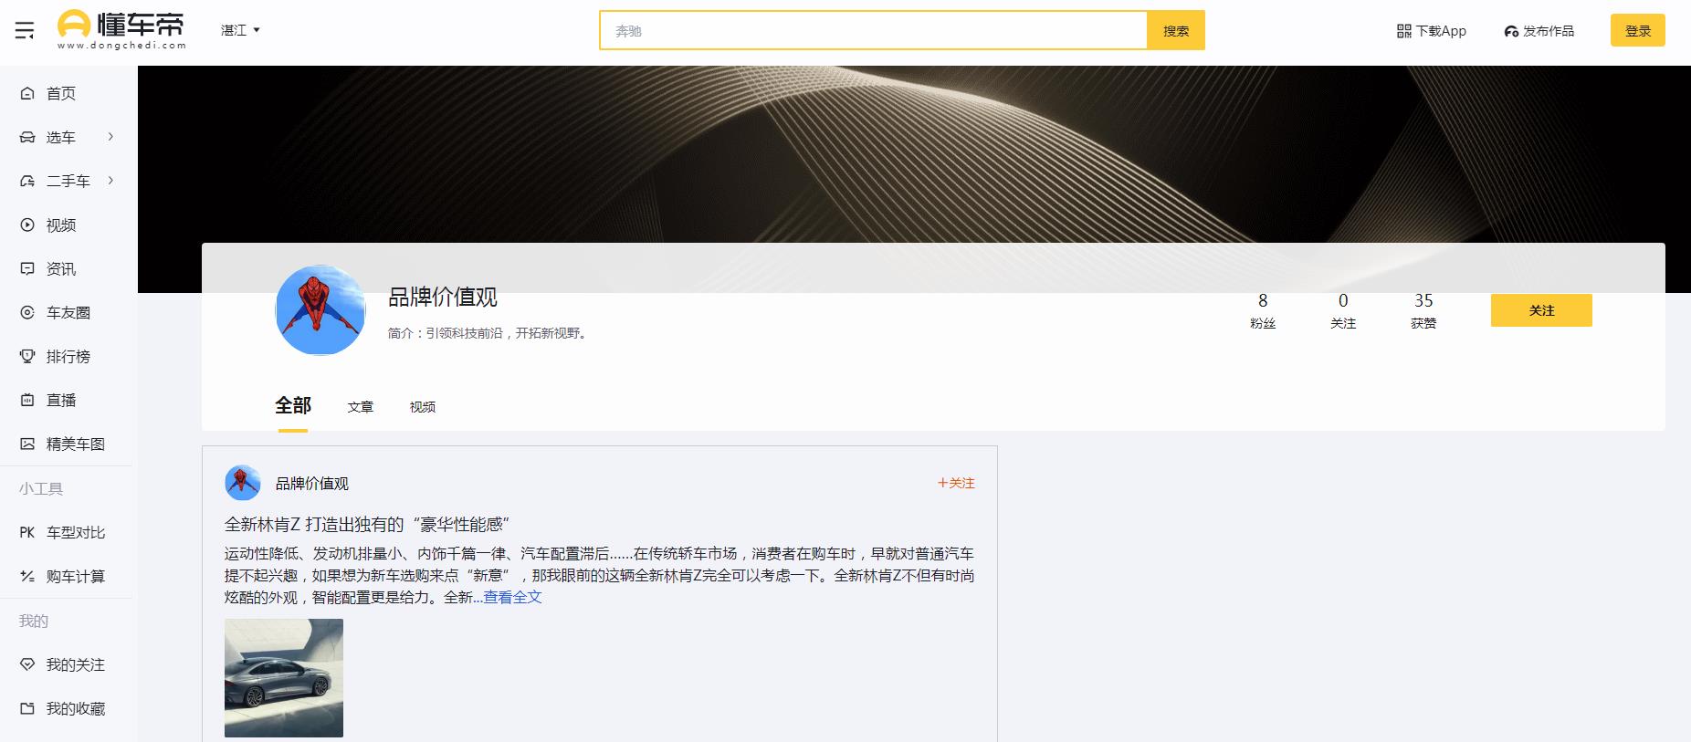The image size is (1691, 742).
Task: Click the post author name 品牌价值观
Action: [x=312, y=484]
